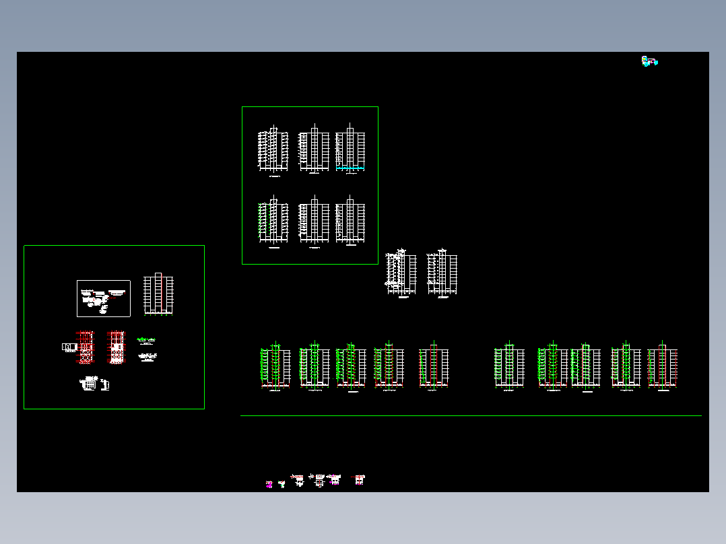
Task: Click the magenta detail drawing at the bottom
Action: tap(269, 484)
